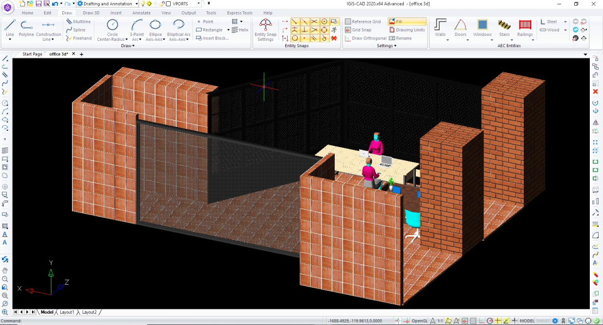Select the Circle Center-Radius tool
The image size is (603, 325).
point(112,30)
